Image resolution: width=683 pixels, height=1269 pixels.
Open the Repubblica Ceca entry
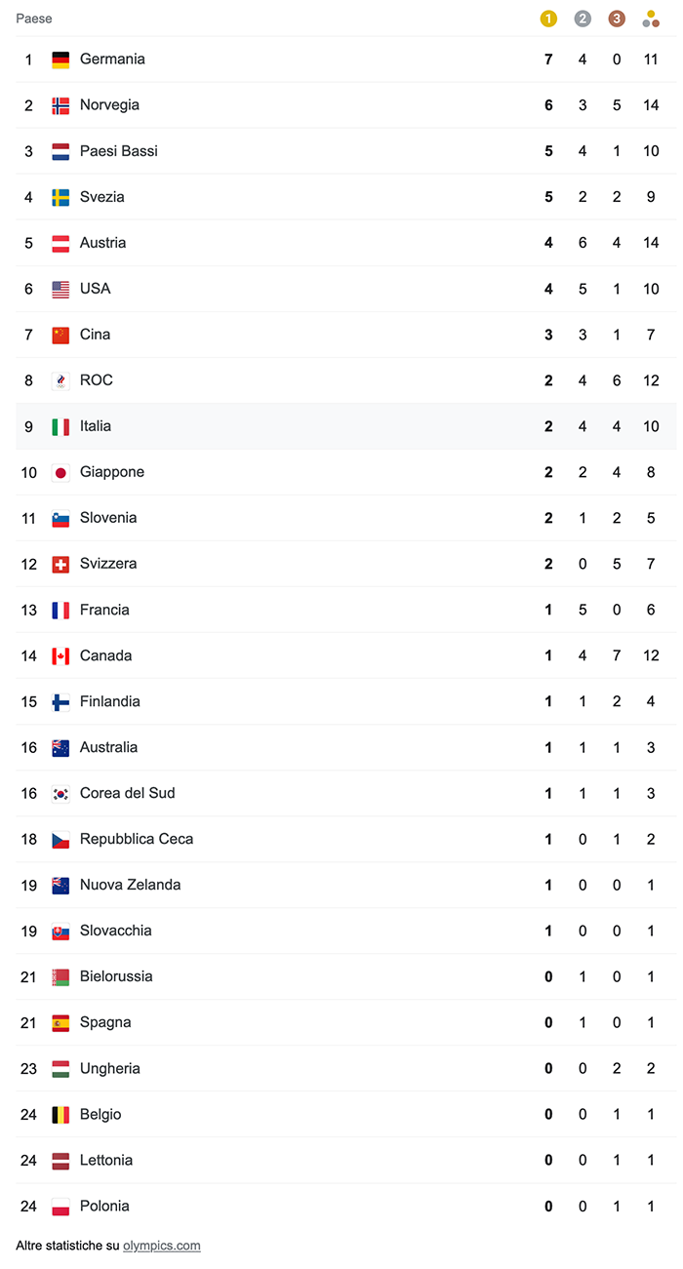point(136,839)
